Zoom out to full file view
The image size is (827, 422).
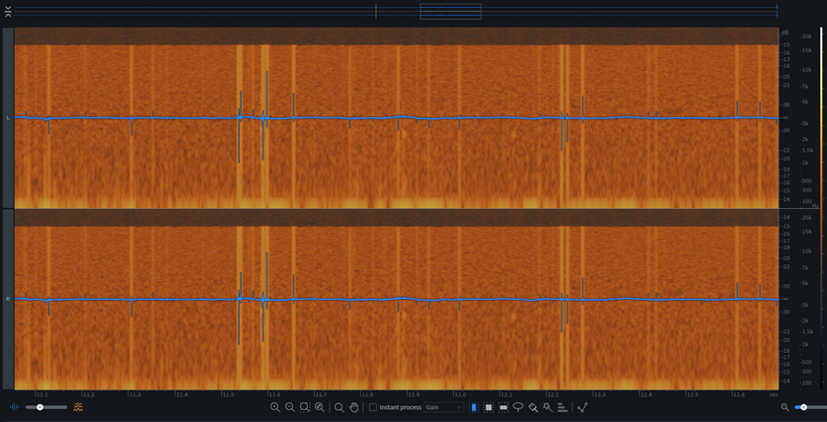coord(319,407)
